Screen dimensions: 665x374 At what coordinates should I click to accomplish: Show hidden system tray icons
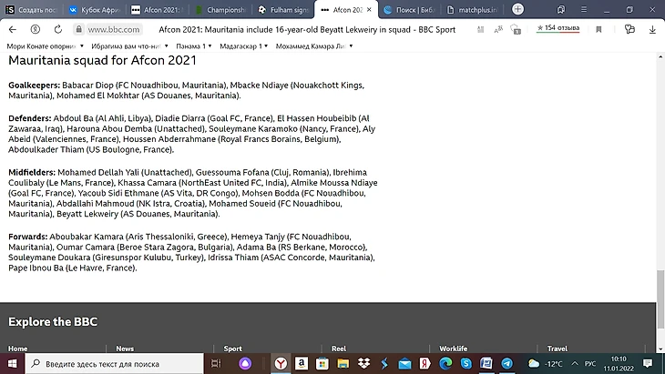(575, 363)
